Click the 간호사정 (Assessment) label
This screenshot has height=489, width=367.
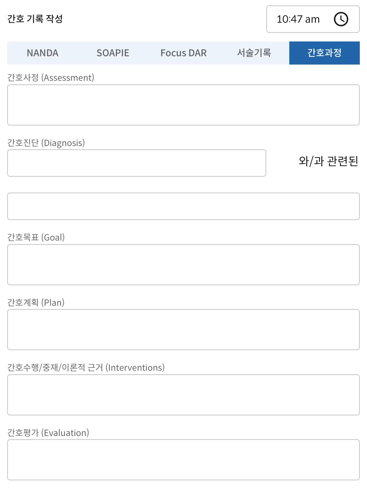(51, 78)
